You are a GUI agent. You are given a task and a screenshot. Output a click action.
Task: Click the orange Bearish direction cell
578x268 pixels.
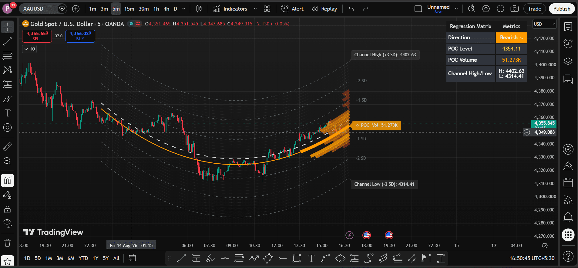pyautogui.click(x=512, y=38)
